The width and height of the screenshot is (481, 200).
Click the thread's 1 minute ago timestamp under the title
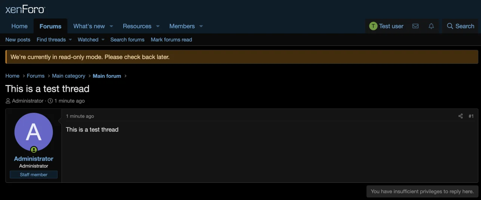coord(70,101)
